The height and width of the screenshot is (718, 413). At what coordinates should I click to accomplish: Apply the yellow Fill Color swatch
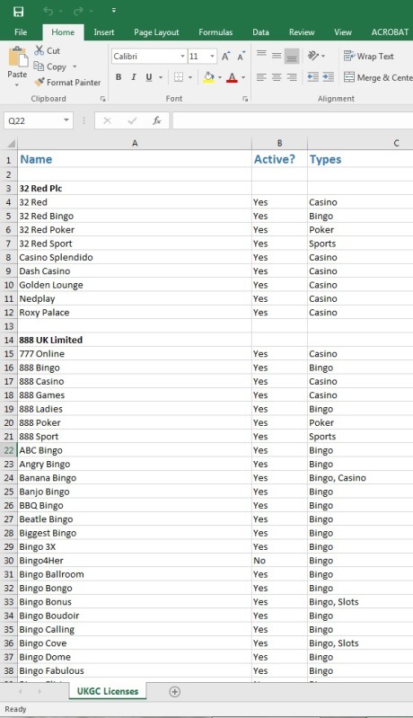click(x=208, y=77)
